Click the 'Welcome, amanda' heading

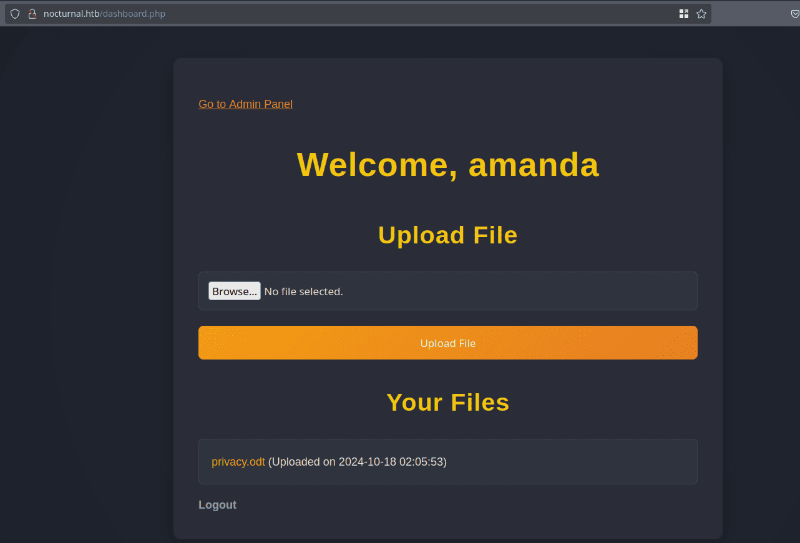(447, 165)
